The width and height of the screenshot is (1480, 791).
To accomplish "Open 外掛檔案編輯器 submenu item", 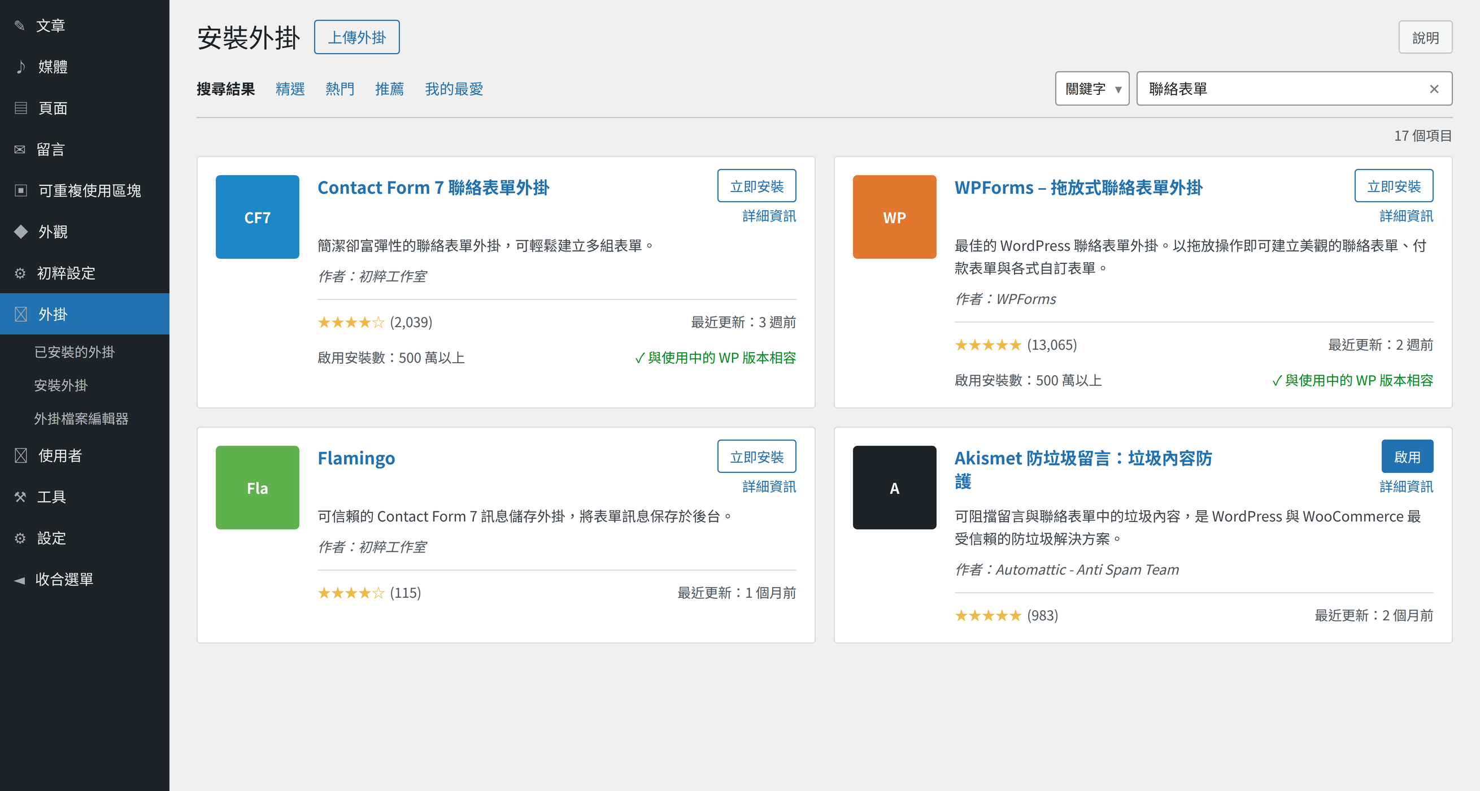I will click(x=81, y=419).
